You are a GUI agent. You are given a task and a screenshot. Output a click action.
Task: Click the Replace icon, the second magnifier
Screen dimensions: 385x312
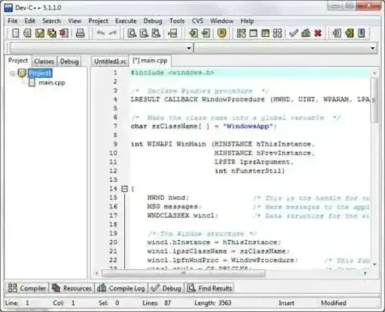tap(144, 33)
